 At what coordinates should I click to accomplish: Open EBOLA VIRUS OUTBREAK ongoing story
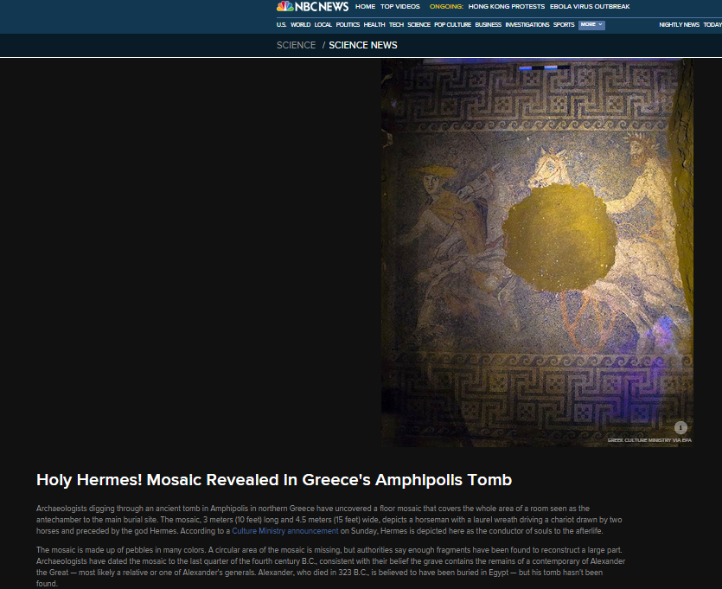pyautogui.click(x=590, y=6)
